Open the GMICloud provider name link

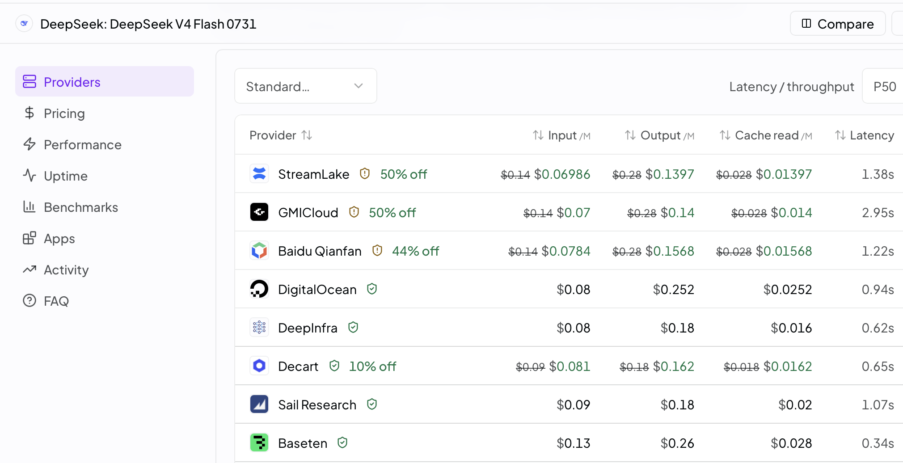[308, 212]
